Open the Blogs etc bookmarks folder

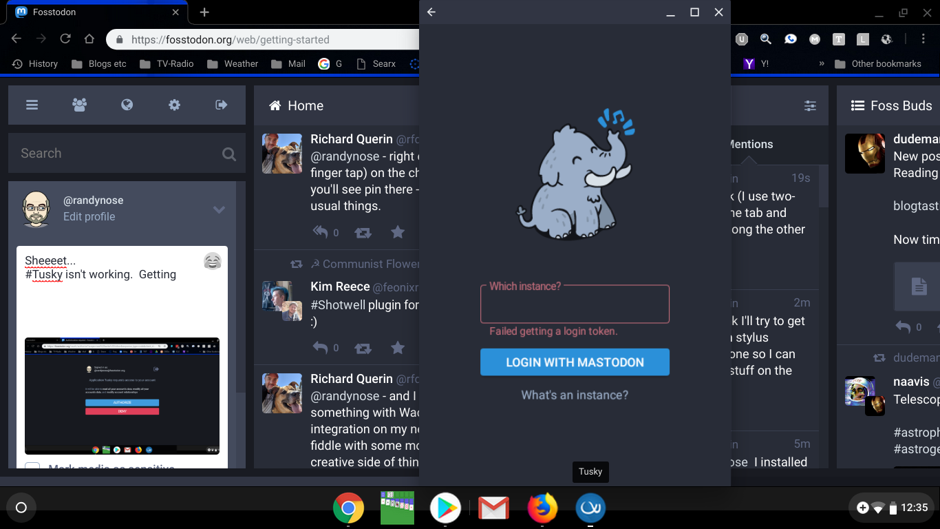tap(98, 63)
